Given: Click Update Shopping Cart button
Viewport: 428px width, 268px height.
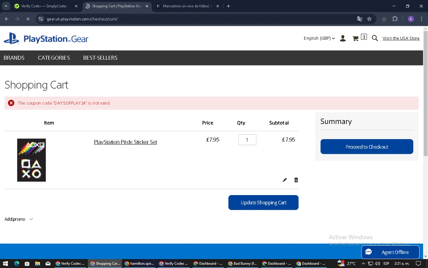Looking at the screenshot, I should 263,203.
